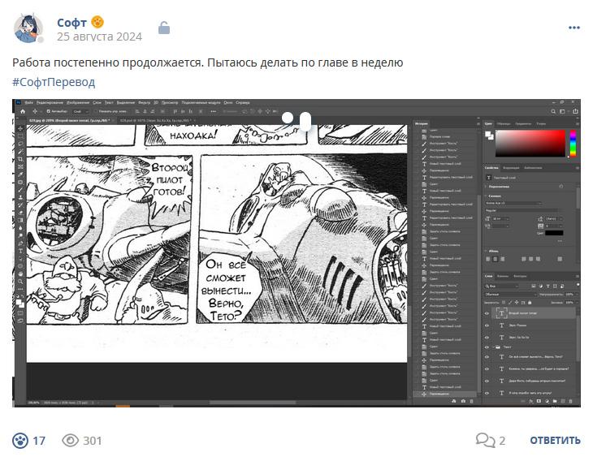
Task: Click the rainbow hue slider
Action: click(x=573, y=143)
